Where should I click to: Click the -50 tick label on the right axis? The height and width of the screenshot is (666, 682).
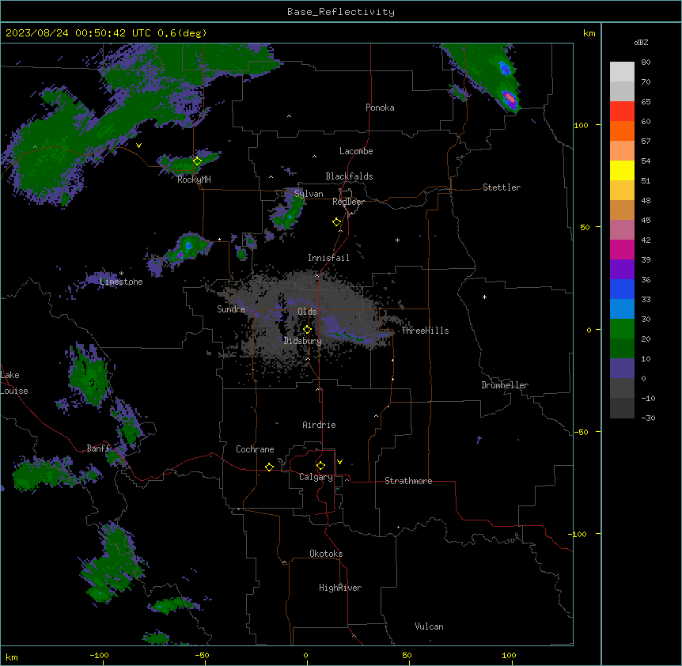[x=581, y=432]
